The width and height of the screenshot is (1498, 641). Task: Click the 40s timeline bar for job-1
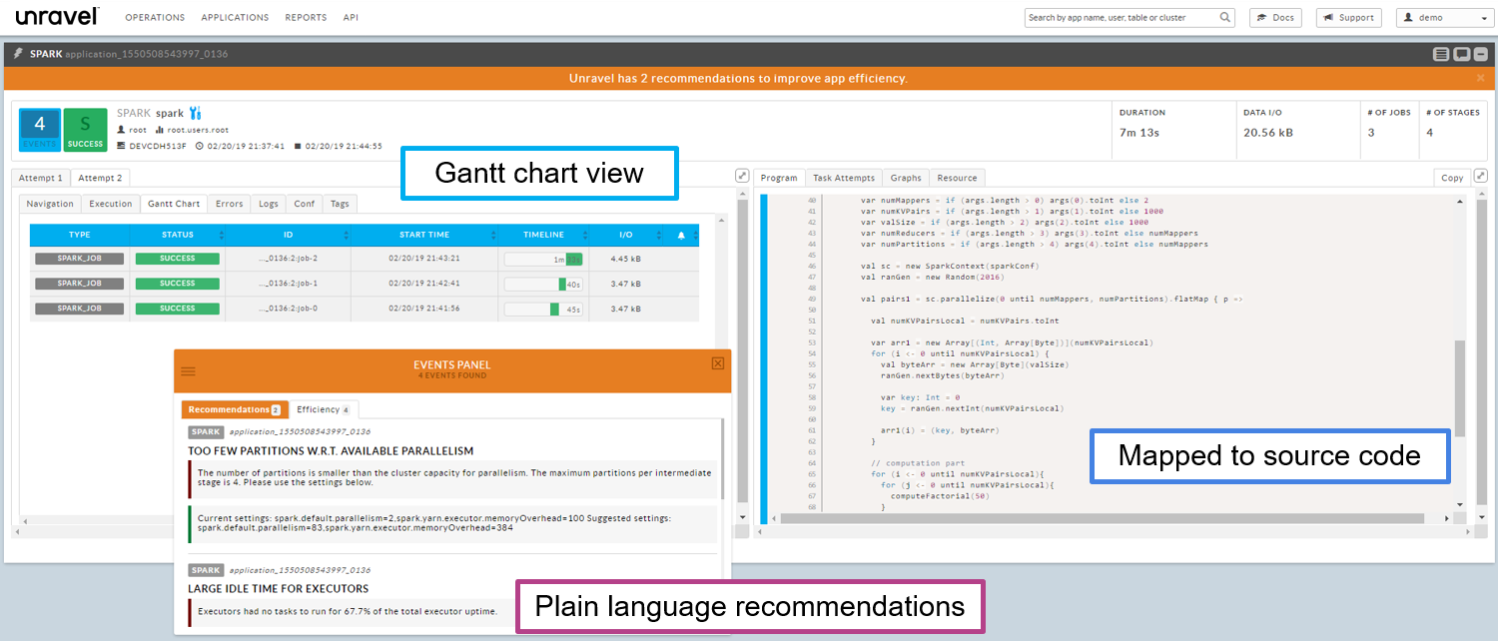point(543,284)
